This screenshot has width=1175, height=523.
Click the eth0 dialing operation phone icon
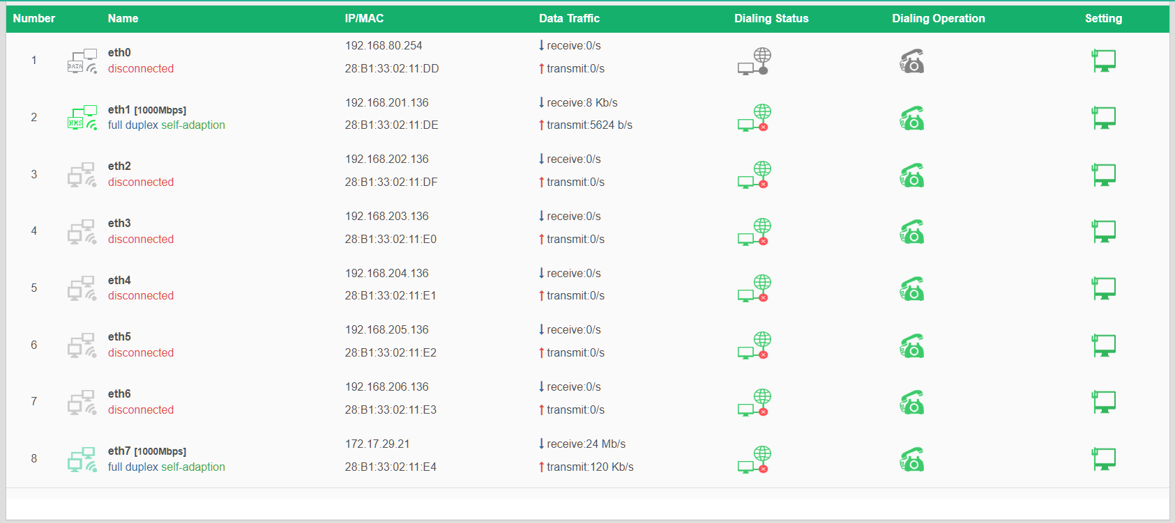point(911,61)
